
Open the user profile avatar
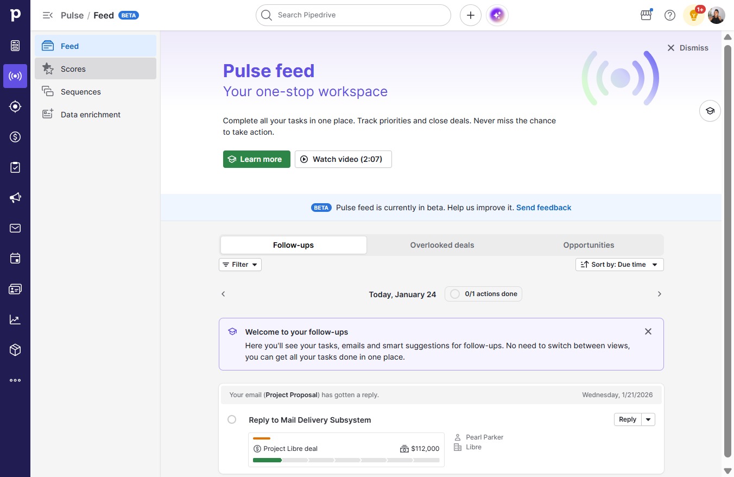(717, 15)
